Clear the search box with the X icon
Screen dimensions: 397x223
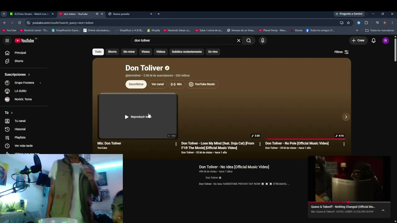239,41
